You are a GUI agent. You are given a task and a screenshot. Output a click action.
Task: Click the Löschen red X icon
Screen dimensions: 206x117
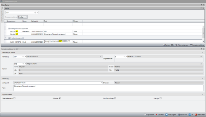(157, 115)
